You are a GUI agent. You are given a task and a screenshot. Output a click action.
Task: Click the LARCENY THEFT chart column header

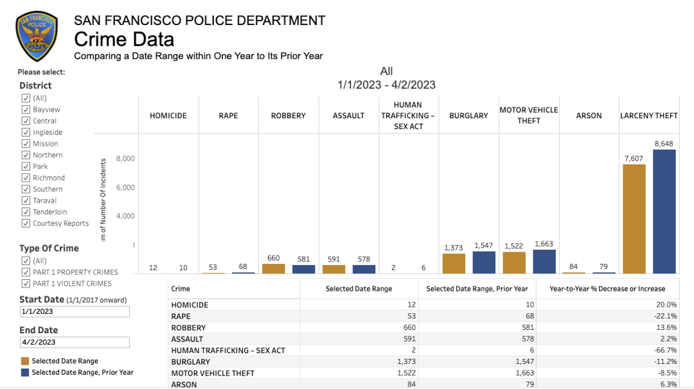point(648,116)
